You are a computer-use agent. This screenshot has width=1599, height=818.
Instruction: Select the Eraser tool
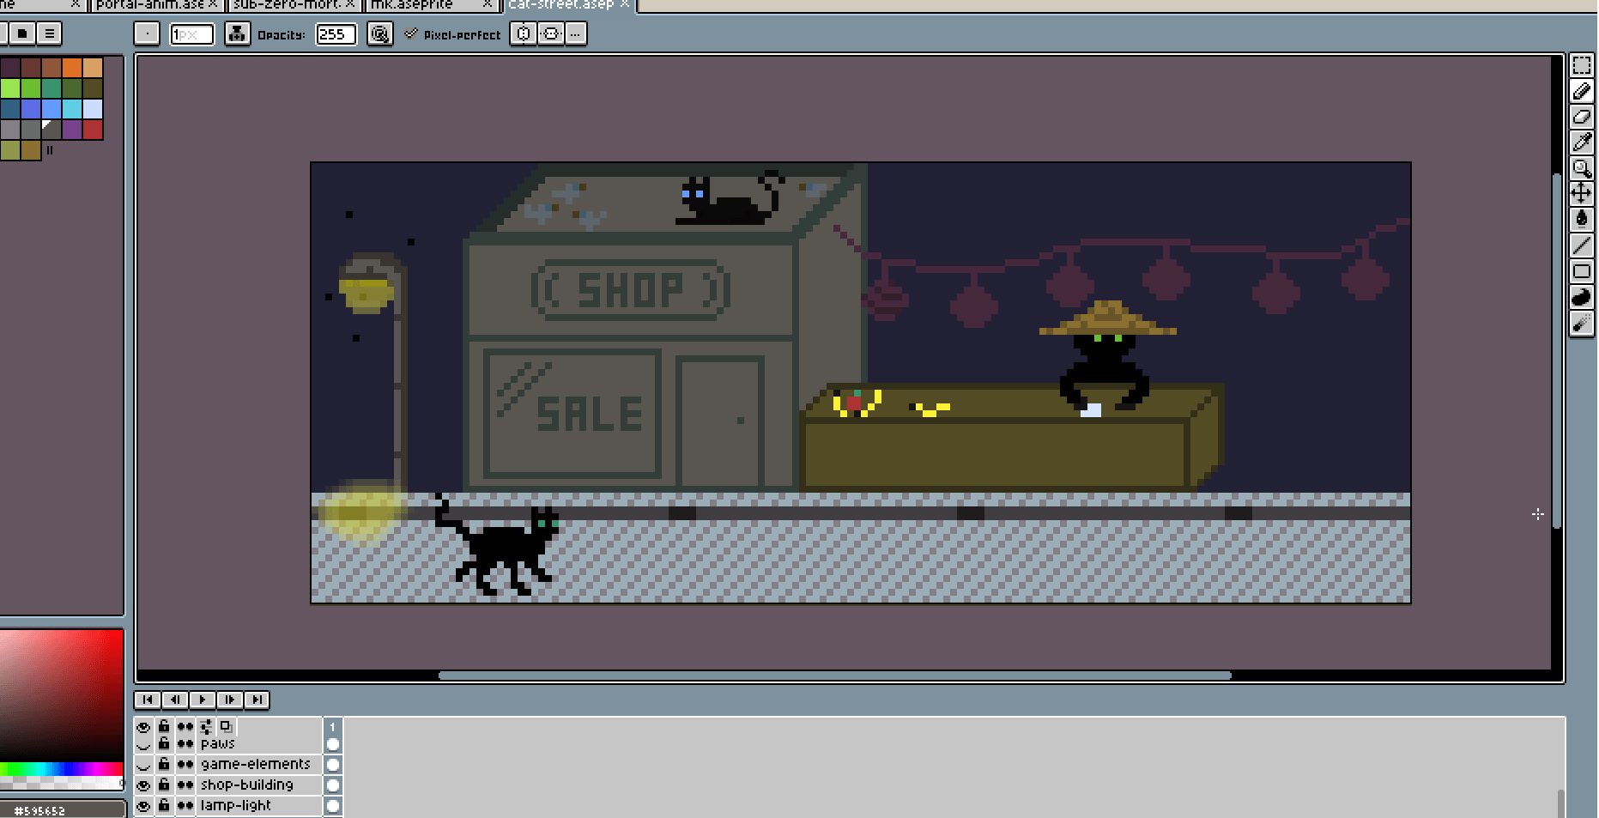[1581, 117]
